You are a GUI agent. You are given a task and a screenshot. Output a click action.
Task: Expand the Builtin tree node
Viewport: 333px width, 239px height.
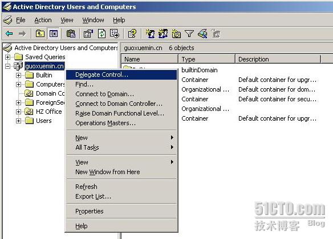(18, 75)
